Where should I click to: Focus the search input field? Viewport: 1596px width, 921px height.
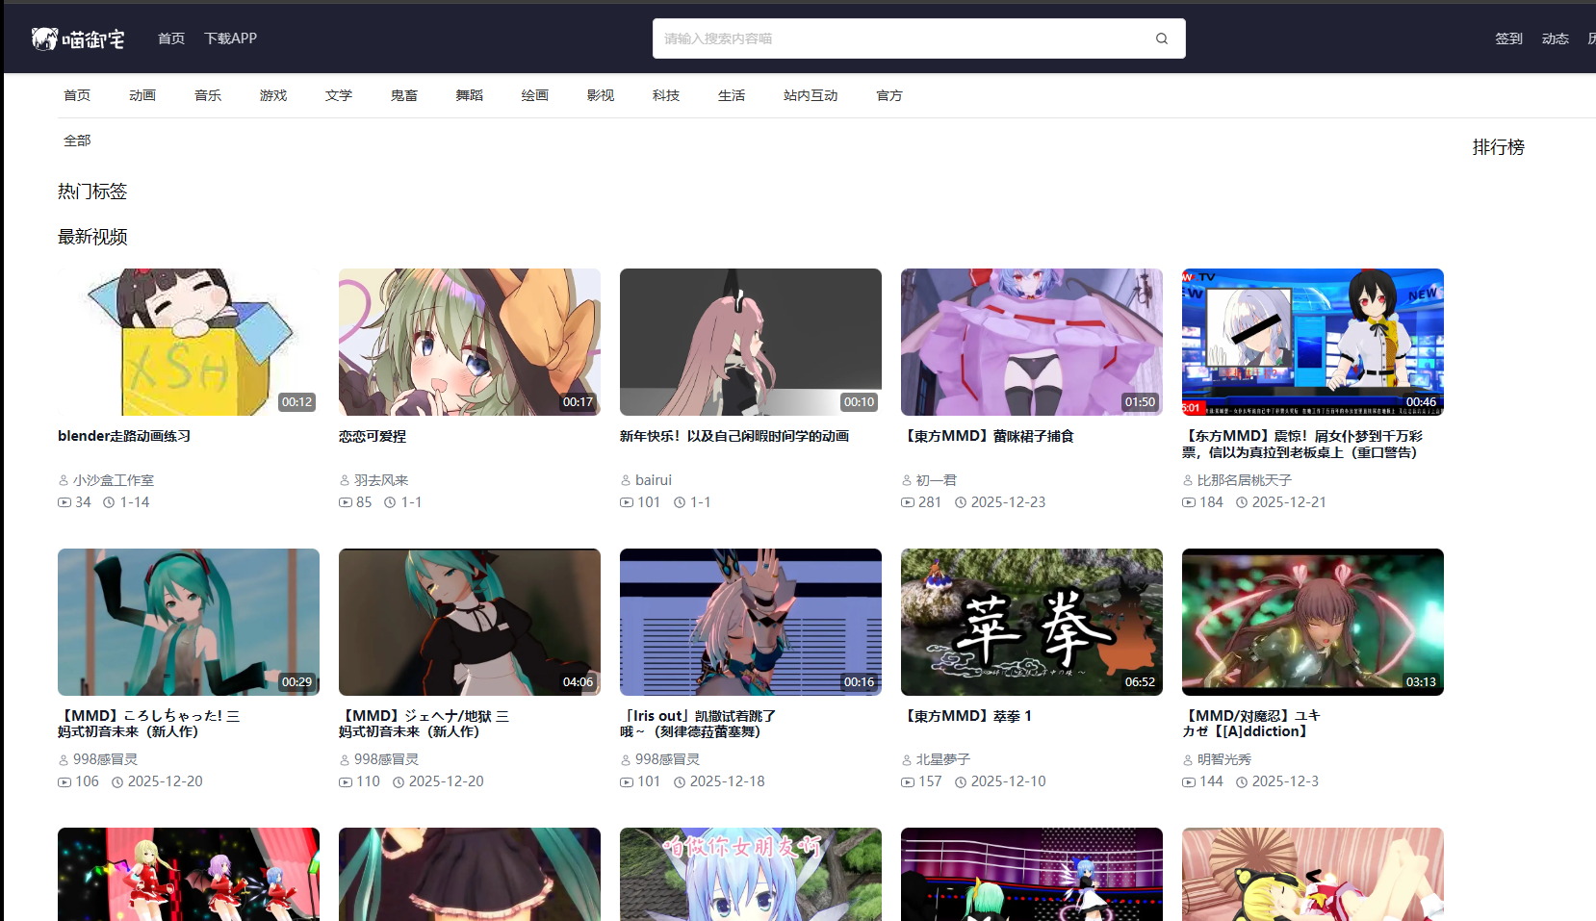pyautogui.click(x=900, y=38)
